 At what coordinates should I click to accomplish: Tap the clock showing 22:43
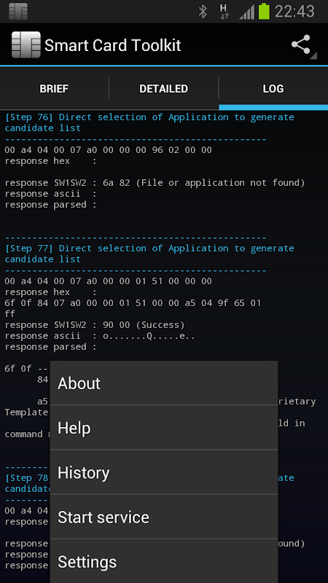(294, 12)
